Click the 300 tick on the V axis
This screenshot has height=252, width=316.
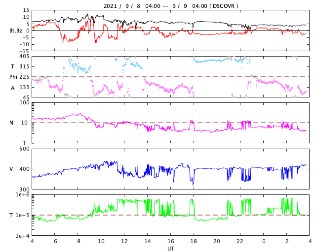(24, 189)
